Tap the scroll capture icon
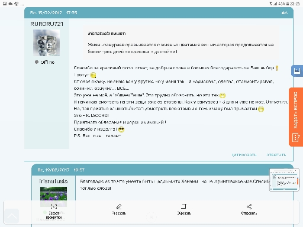This screenshot has width=303, height=227. 54,206
